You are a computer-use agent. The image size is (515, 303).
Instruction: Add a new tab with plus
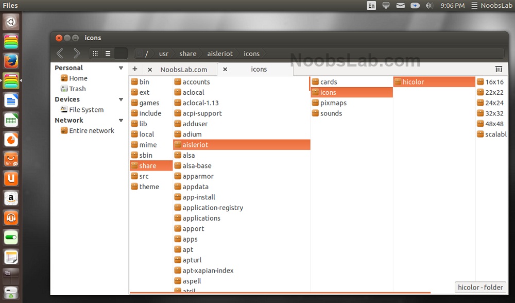tap(134, 69)
